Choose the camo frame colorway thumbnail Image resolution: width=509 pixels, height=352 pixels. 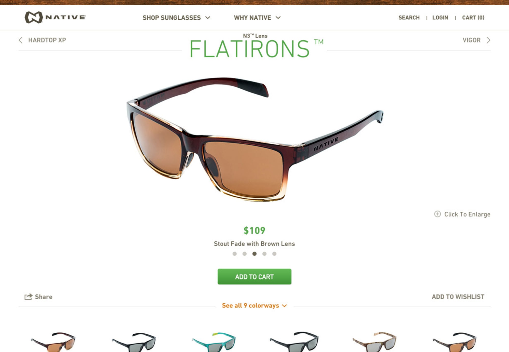pos(374,342)
